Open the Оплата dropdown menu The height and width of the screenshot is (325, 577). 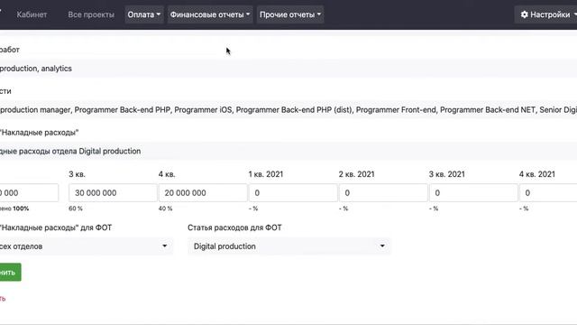coord(144,14)
